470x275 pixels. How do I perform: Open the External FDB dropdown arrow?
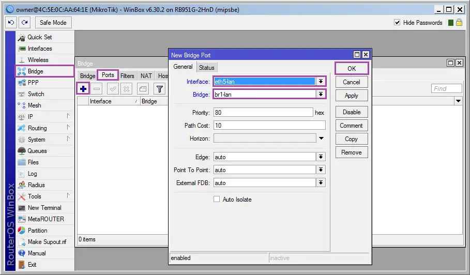click(321, 183)
